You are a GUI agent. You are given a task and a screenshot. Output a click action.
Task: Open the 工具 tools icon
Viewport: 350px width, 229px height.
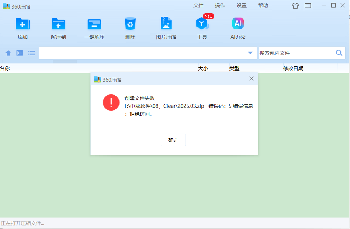pyautogui.click(x=202, y=24)
